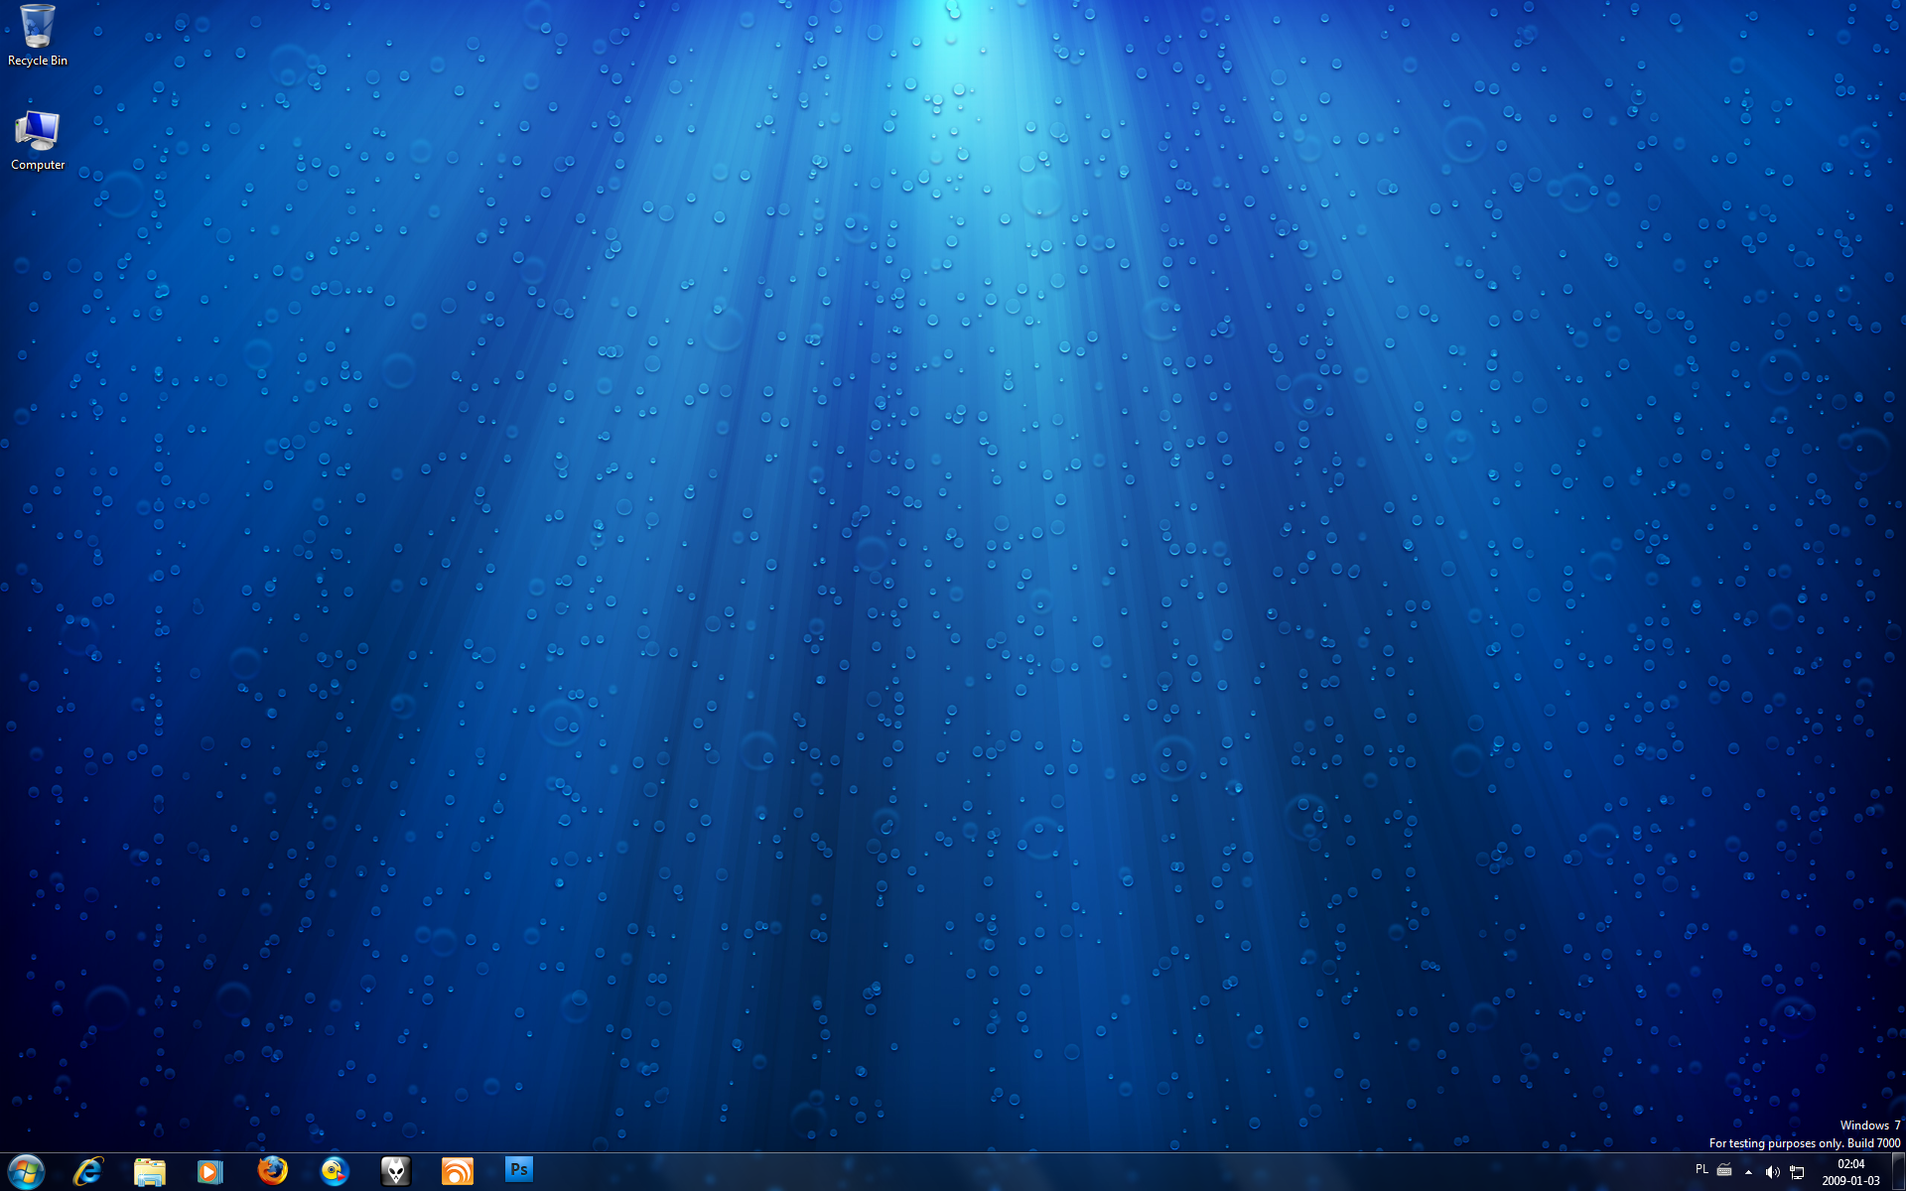The image size is (1906, 1191).
Task: Launch Internet Explorer from the taskbar
Action: coord(88,1171)
